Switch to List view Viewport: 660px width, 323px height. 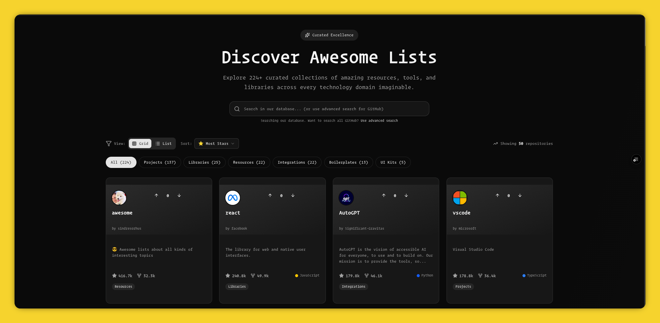(x=164, y=144)
